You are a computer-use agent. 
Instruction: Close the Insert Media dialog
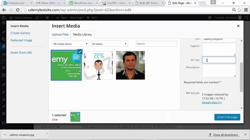pos(238,26)
